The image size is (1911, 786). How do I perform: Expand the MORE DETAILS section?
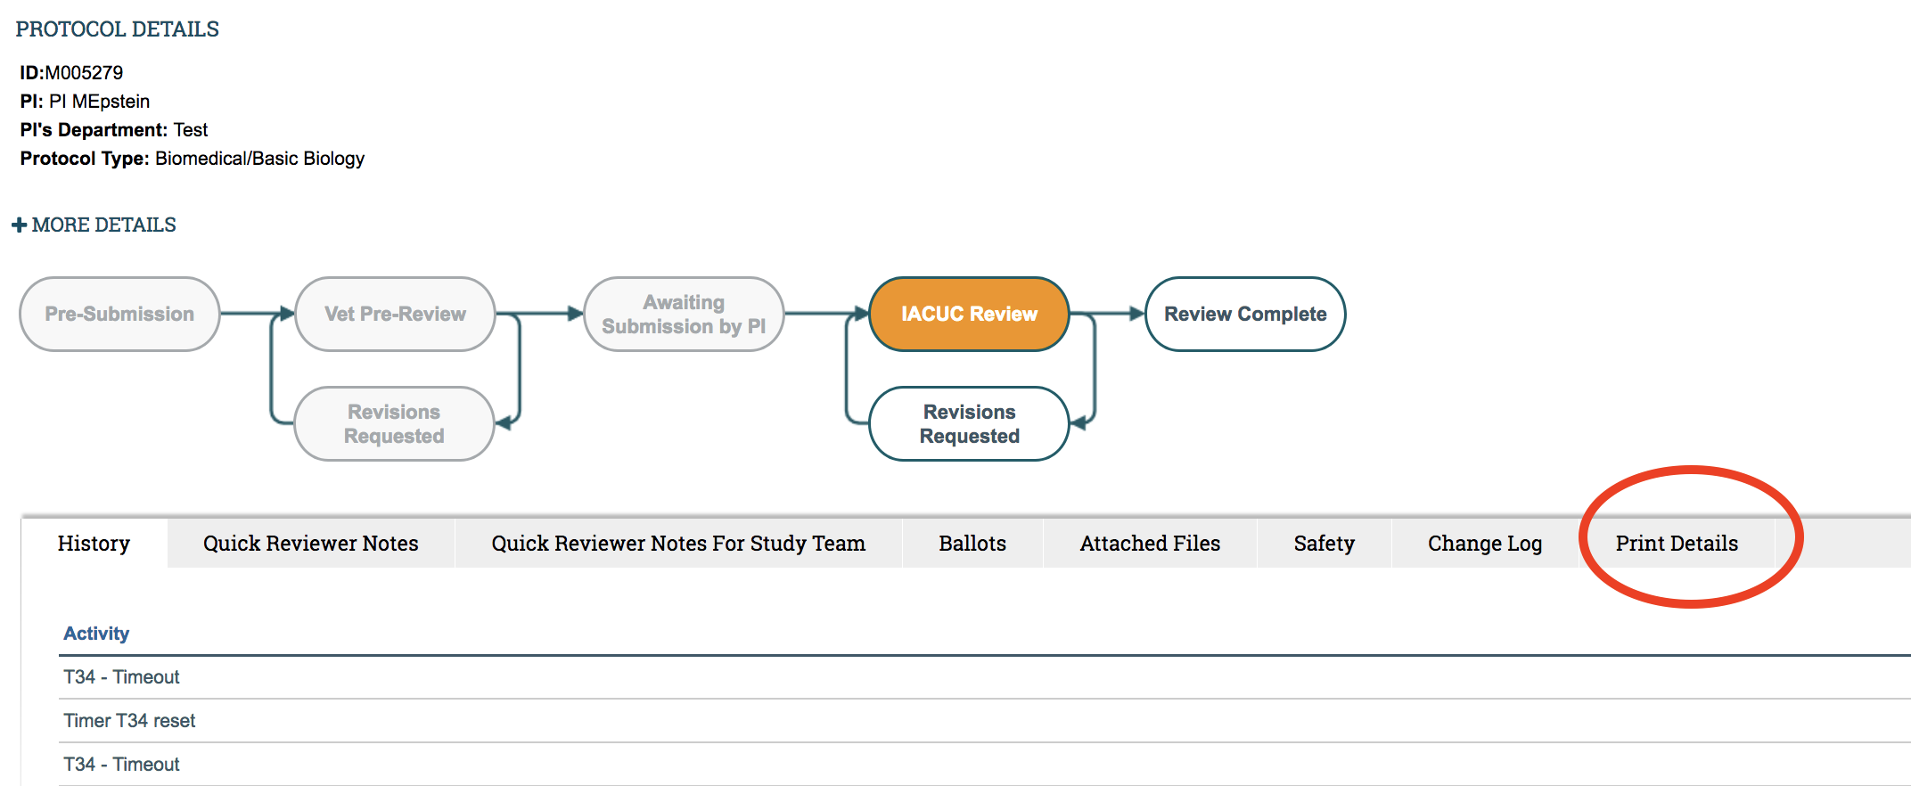[x=103, y=225]
